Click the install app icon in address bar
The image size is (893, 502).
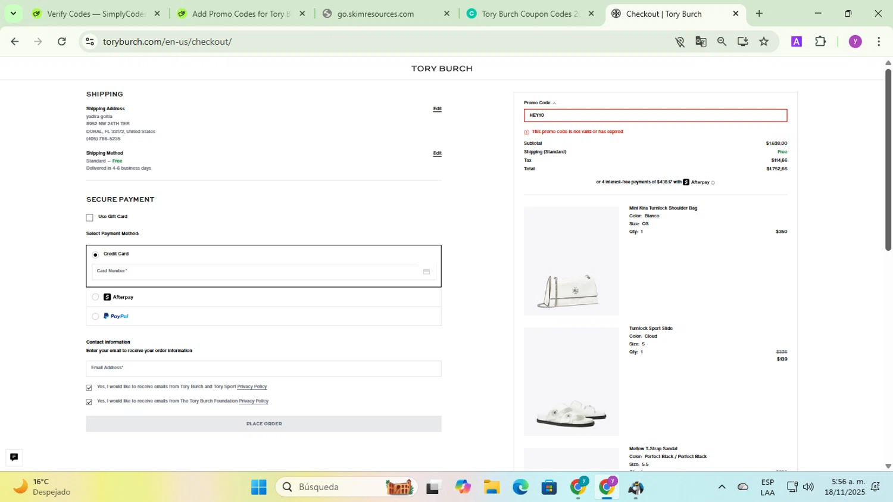coord(743,41)
